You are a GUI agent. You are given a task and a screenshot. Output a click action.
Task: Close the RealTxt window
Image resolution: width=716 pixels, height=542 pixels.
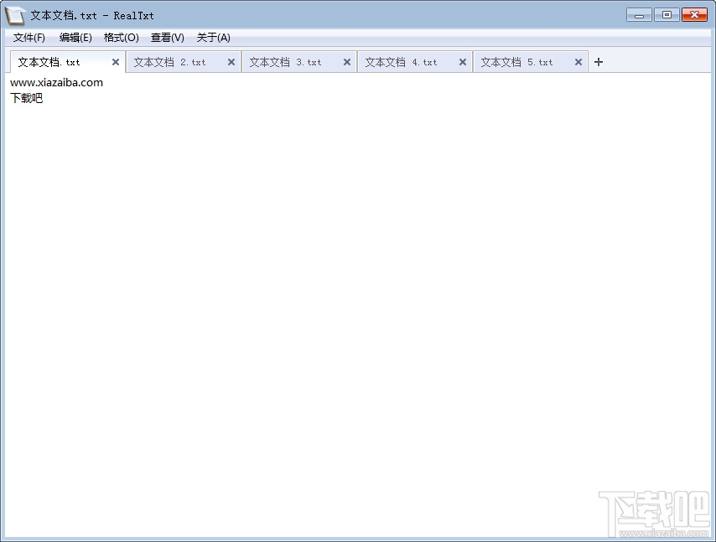[x=694, y=15]
